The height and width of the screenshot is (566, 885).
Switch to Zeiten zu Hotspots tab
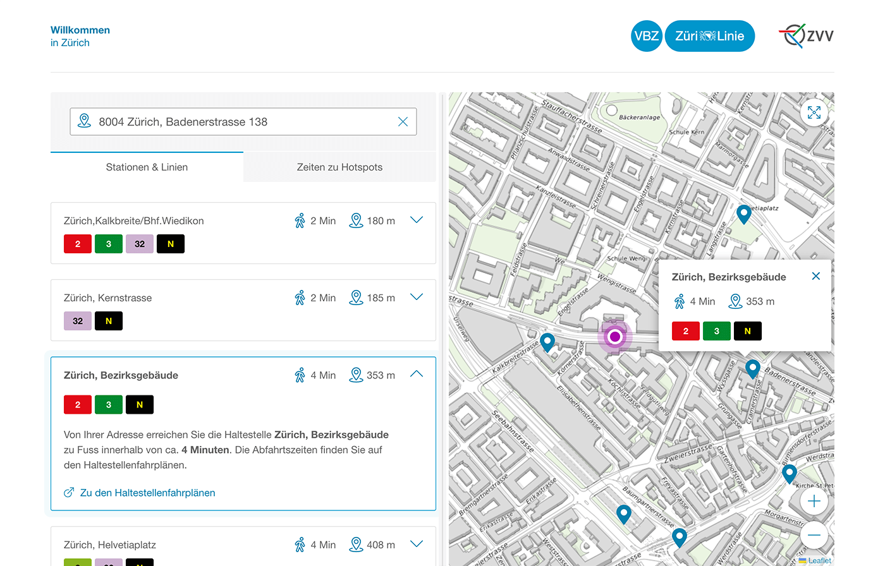point(339,167)
